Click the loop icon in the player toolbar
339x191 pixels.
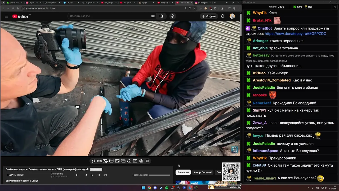93,161
